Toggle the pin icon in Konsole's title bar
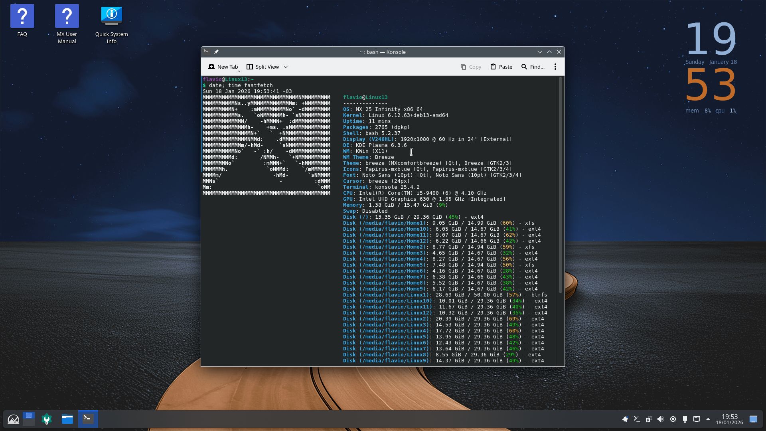The height and width of the screenshot is (431, 766). coord(216,52)
